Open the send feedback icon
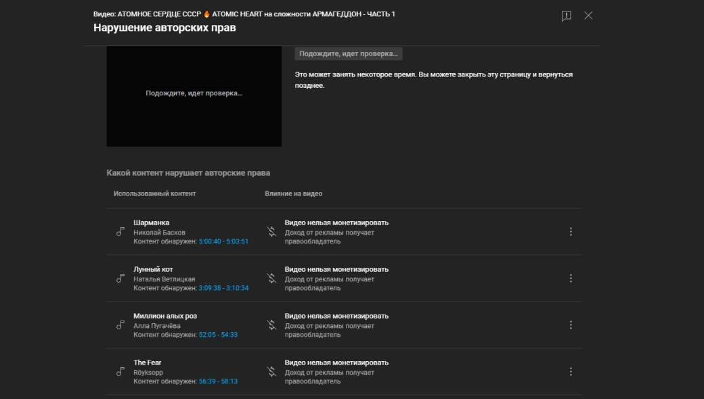This screenshot has width=704, height=399. [x=566, y=16]
